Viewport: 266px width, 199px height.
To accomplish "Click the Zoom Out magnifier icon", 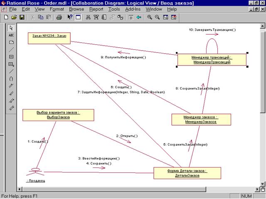I will point(158,17).
